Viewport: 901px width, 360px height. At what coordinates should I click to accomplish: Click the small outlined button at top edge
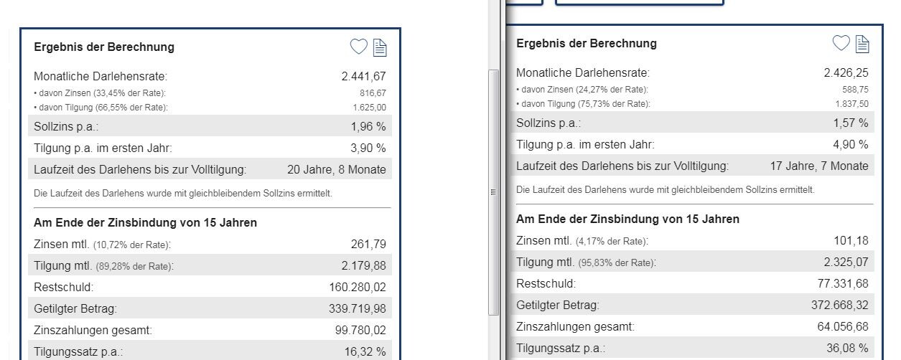pyautogui.click(x=525, y=3)
